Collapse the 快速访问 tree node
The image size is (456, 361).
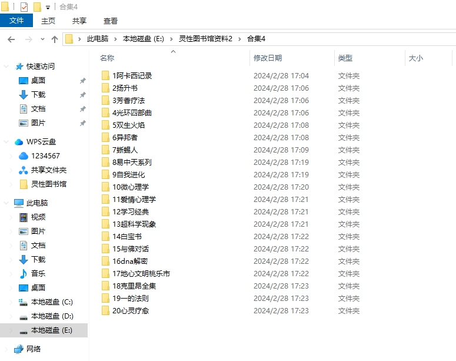[6, 67]
